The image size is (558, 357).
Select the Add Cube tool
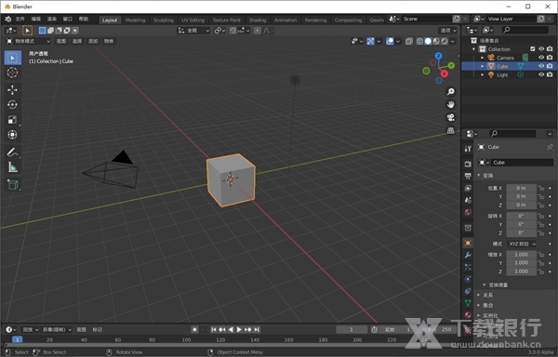[x=12, y=184]
